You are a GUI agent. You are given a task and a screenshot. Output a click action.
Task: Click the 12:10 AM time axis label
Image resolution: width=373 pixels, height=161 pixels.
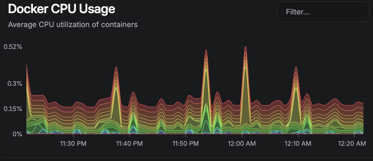click(x=298, y=144)
